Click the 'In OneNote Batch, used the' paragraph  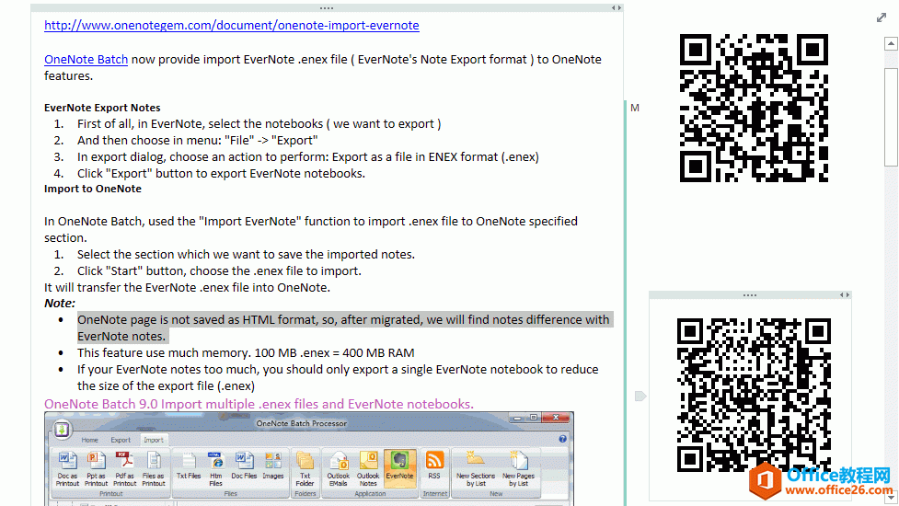[311, 229]
